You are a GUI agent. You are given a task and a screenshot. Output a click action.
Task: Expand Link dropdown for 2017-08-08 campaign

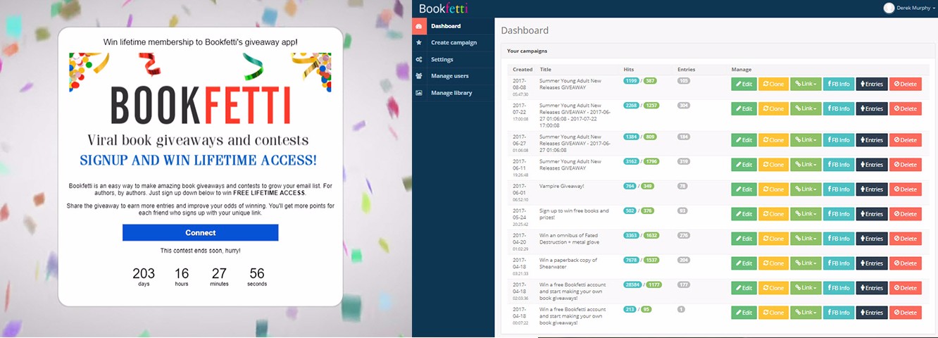click(806, 84)
